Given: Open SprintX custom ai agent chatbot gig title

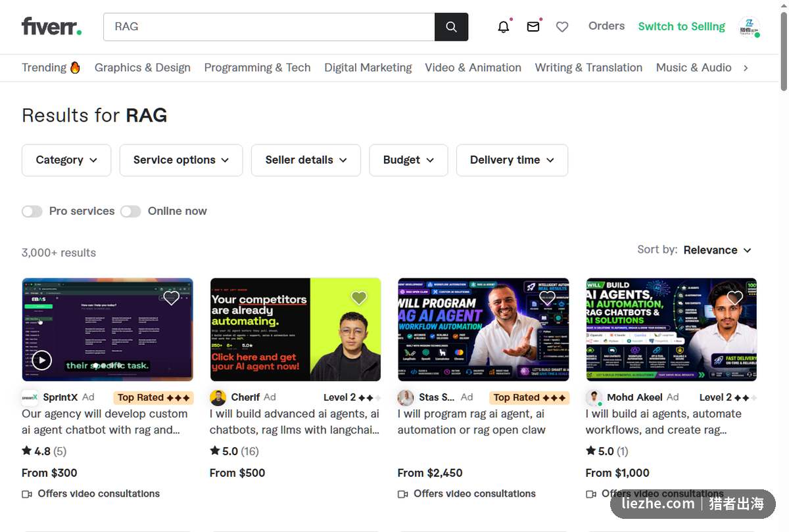Looking at the screenshot, I should point(105,422).
